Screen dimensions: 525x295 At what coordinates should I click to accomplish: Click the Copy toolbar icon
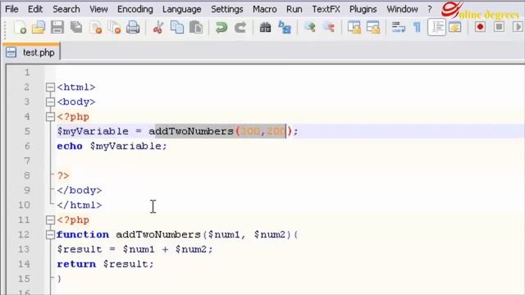click(x=177, y=27)
